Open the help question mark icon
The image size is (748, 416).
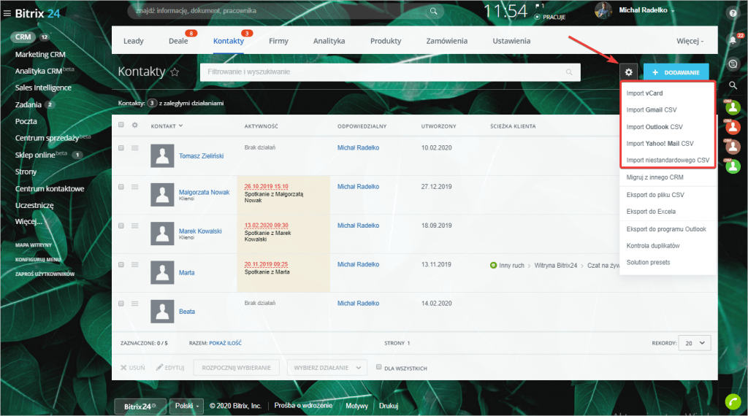point(733,13)
